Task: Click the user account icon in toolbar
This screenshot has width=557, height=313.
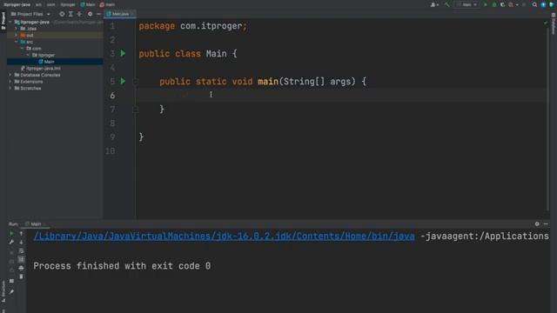Action: 433,4
